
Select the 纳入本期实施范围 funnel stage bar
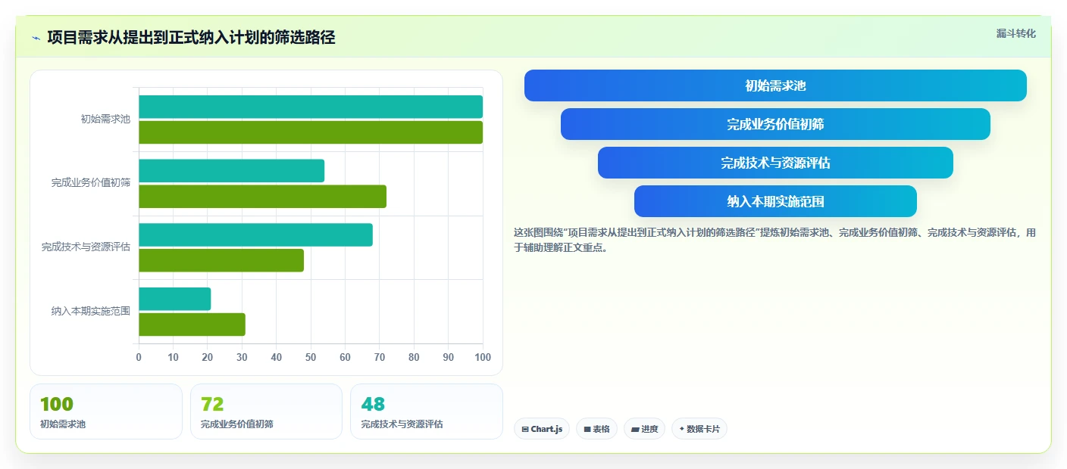coord(775,201)
